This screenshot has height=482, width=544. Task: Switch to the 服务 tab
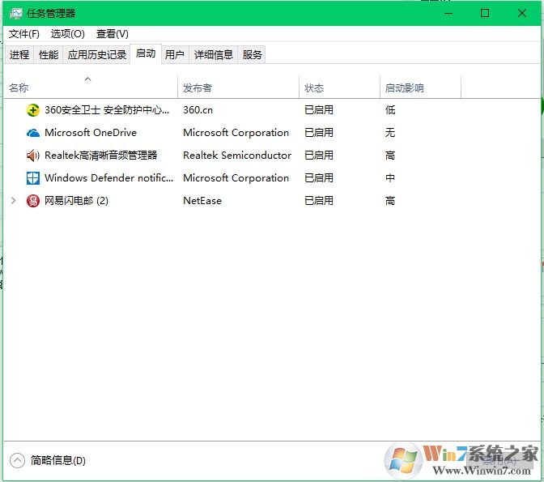click(252, 54)
